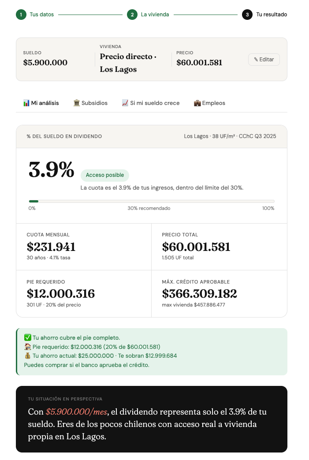Click the green checkmark icon
The height and width of the screenshot is (460, 309).
(28, 338)
